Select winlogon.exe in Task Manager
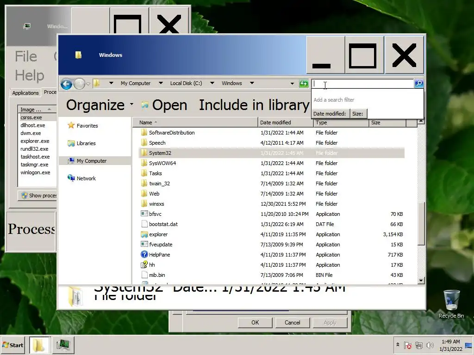This screenshot has height=355, width=474. click(x=35, y=172)
